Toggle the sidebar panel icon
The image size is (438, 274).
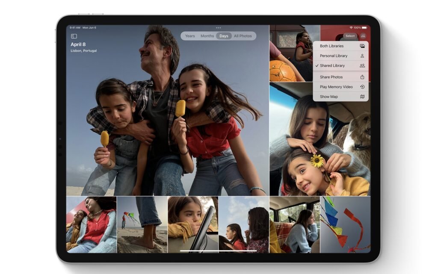(x=74, y=36)
